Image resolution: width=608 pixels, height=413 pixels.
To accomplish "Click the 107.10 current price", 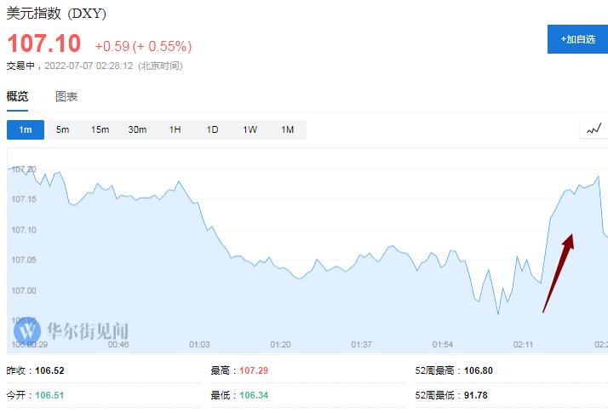I will click(x=44, y=43).
